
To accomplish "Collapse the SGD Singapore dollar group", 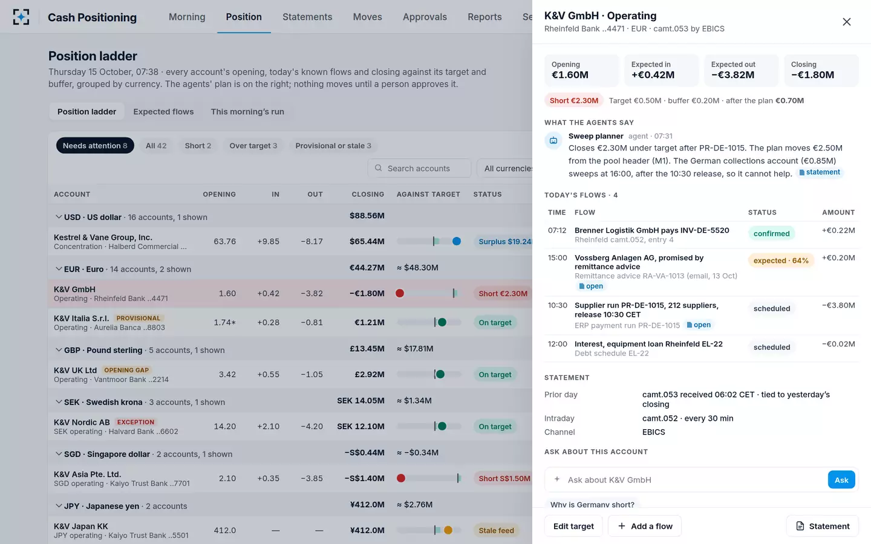I will coord(59,454).
